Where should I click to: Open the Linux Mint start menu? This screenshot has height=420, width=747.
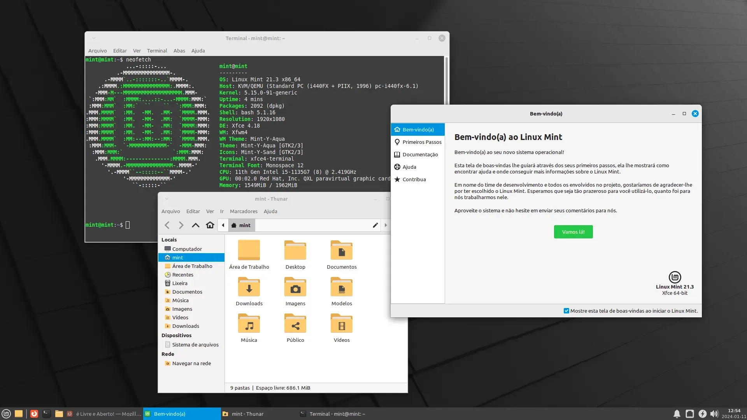coord(6,414)
